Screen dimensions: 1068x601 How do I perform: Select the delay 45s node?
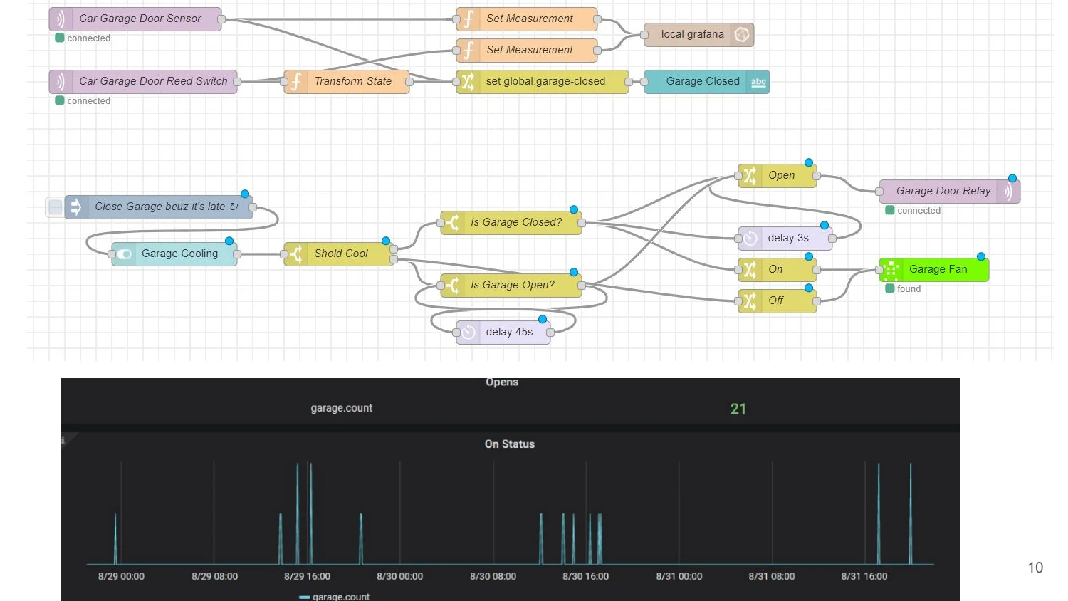[503, 333]
